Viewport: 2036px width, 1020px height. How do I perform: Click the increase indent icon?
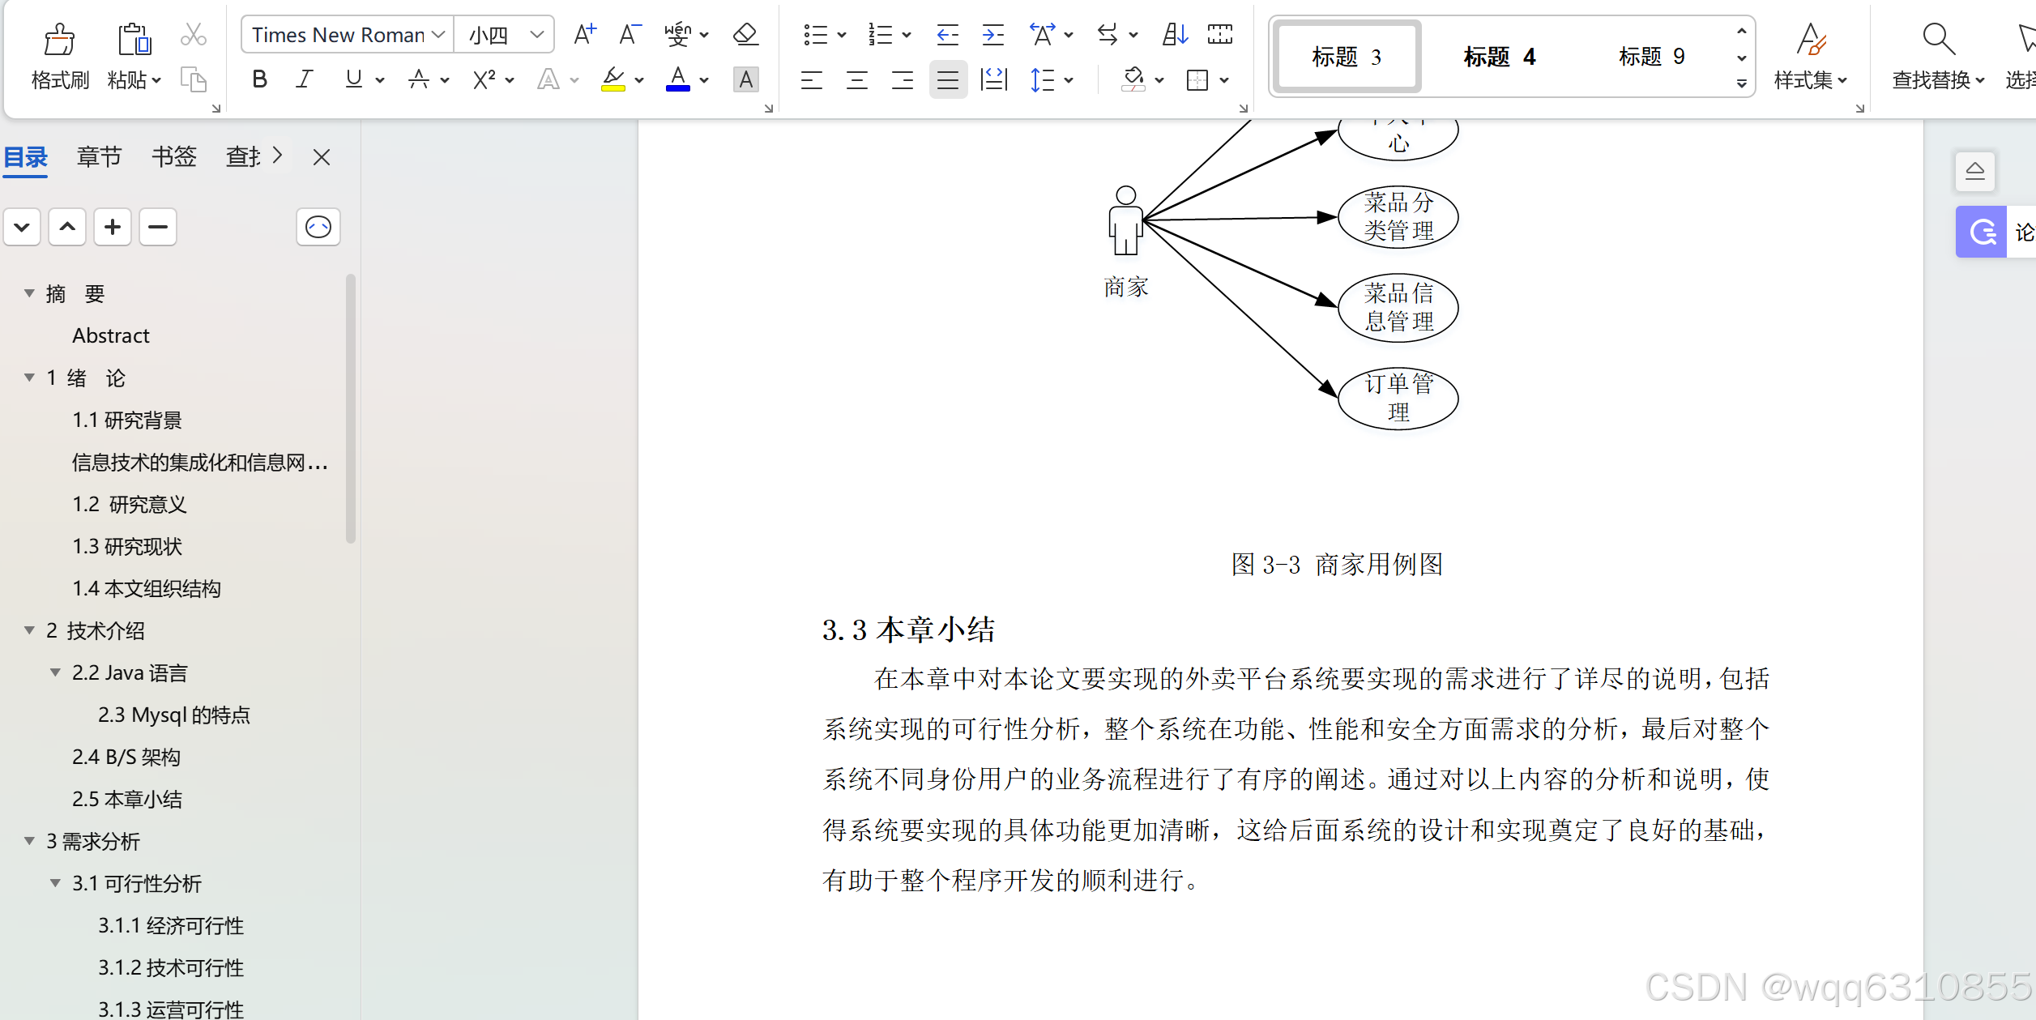992,34
